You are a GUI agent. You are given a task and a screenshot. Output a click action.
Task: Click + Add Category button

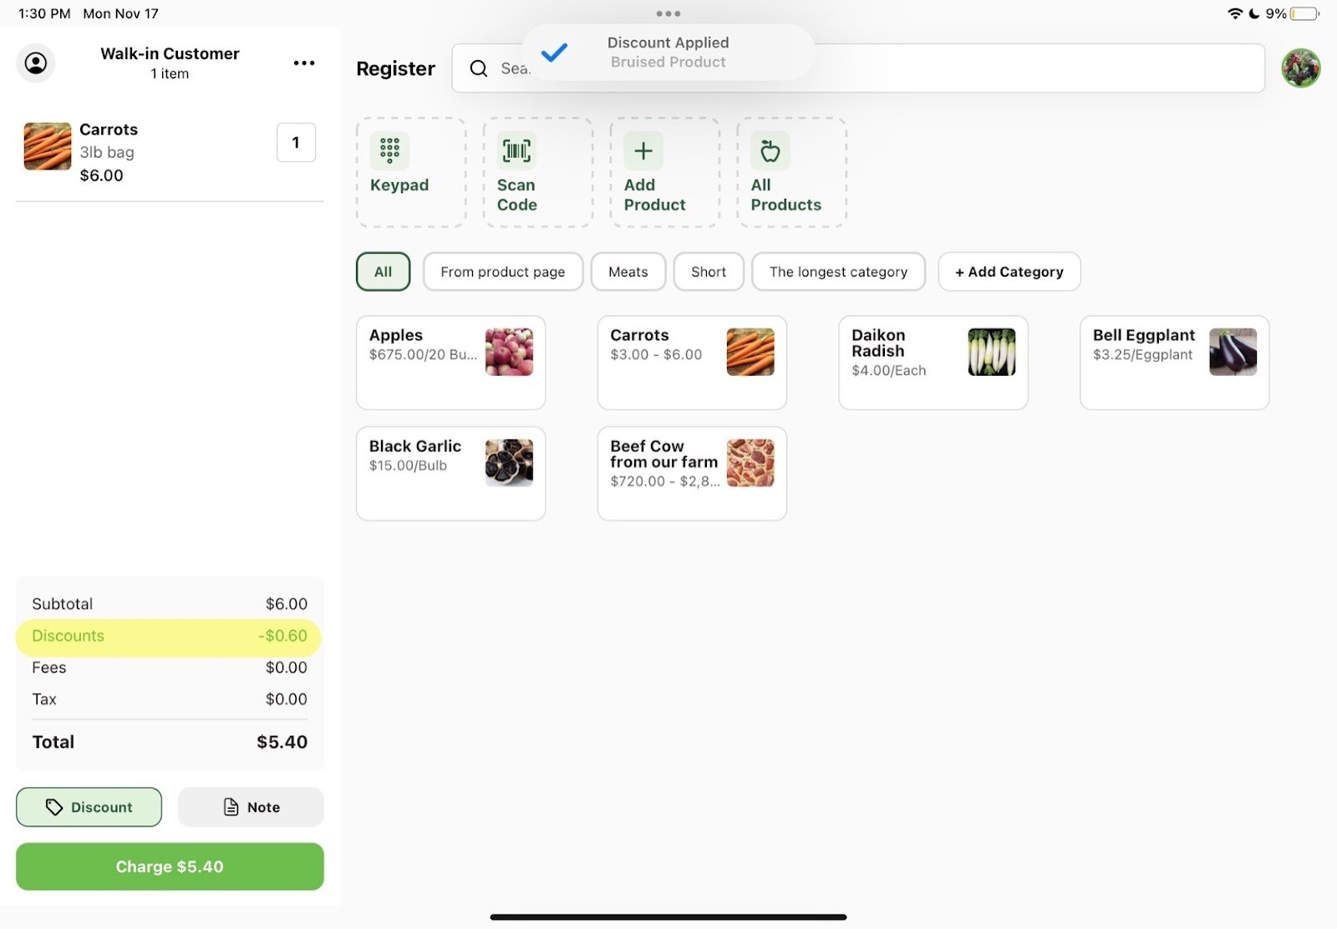click(1009, 272)
